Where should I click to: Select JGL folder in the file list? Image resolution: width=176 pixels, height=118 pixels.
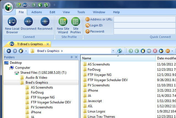click(x=90, y=106)
